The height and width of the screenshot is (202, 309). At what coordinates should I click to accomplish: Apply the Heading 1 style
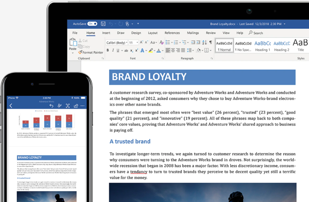click(262, 46)
